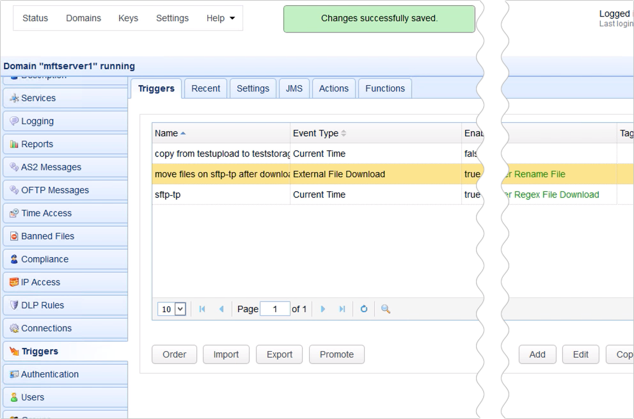Sort table by Event Type column
The image size is (634, 419).
click(x=315, y=133)
